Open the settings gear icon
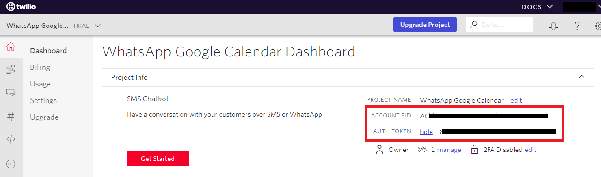601x177 pixels. click(598, 26)
